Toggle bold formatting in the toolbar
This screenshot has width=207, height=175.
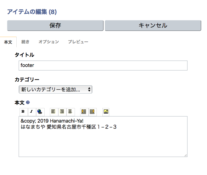tap(23, 112)
